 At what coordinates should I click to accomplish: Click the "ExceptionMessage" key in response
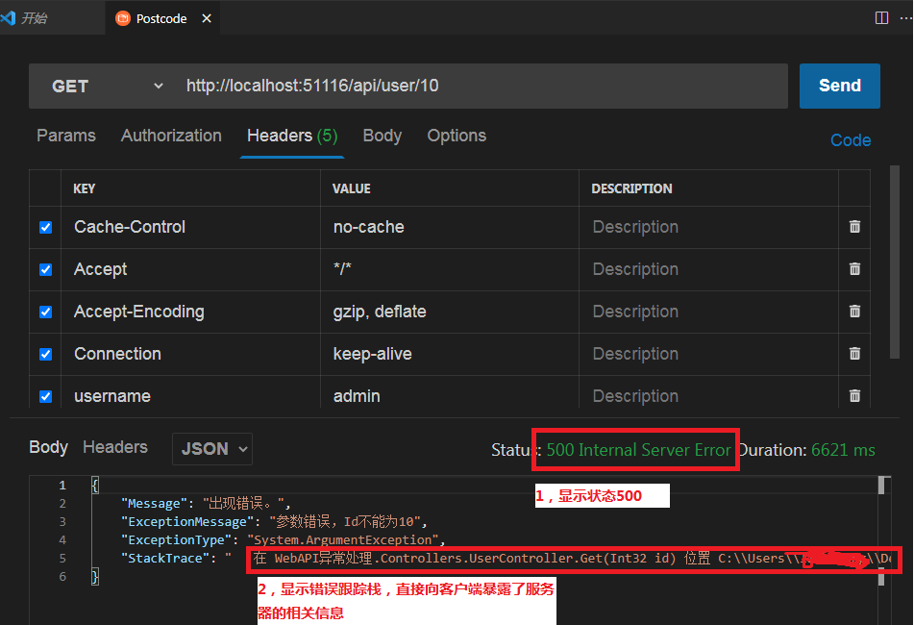click(187, 522)
